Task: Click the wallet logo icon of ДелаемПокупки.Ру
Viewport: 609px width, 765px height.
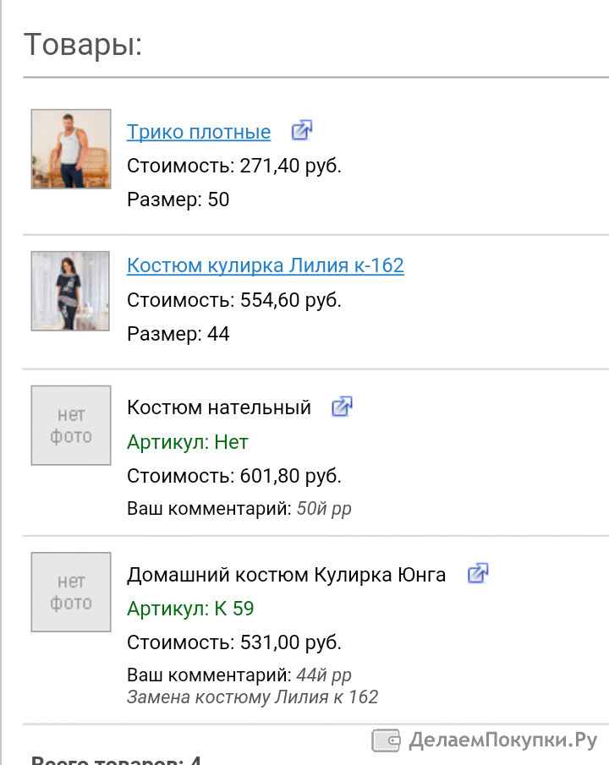Action: [x=386, y=740]
